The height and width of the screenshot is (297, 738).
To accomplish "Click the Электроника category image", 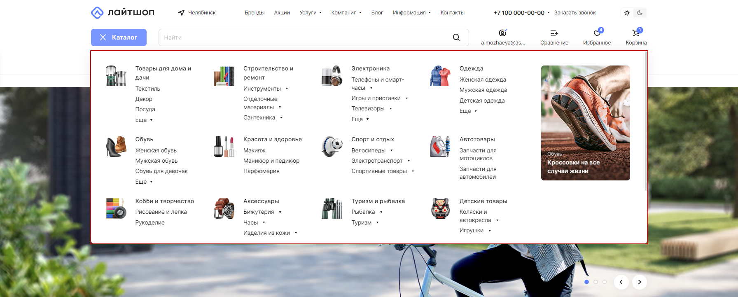I will pos(332,76).
